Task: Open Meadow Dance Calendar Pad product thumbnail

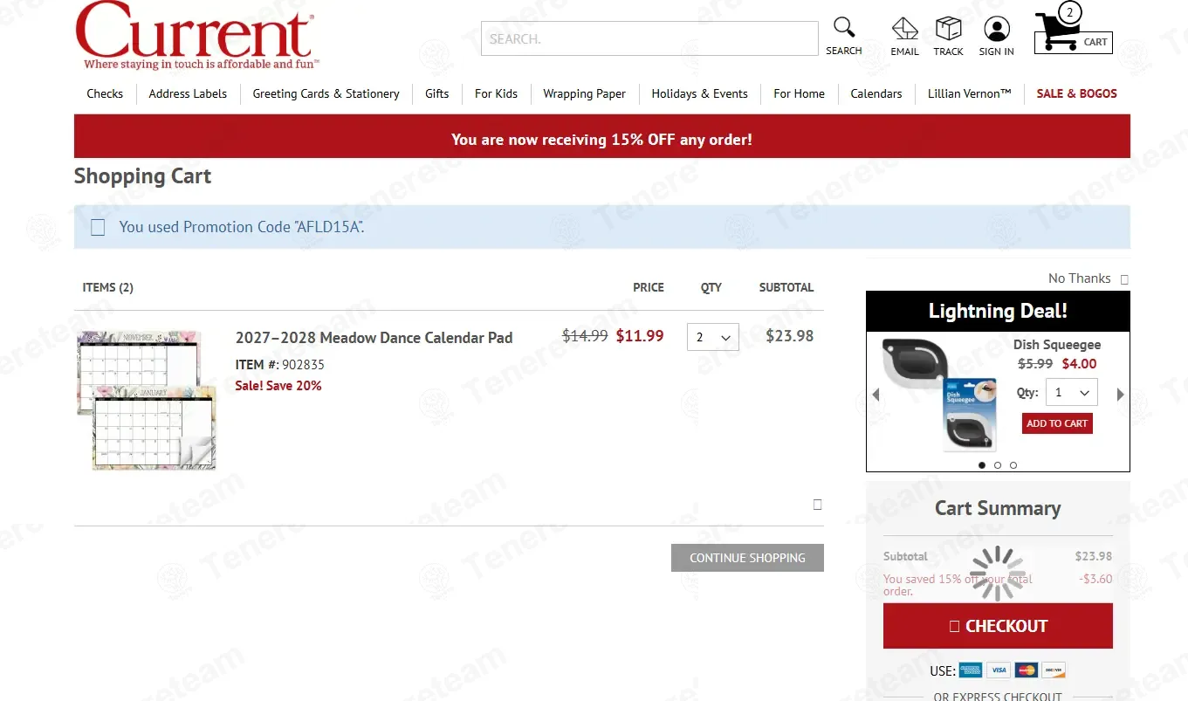Action: tap(146, 400)
